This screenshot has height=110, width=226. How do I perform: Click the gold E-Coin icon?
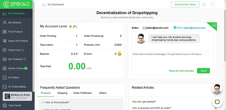coord(119,54)
